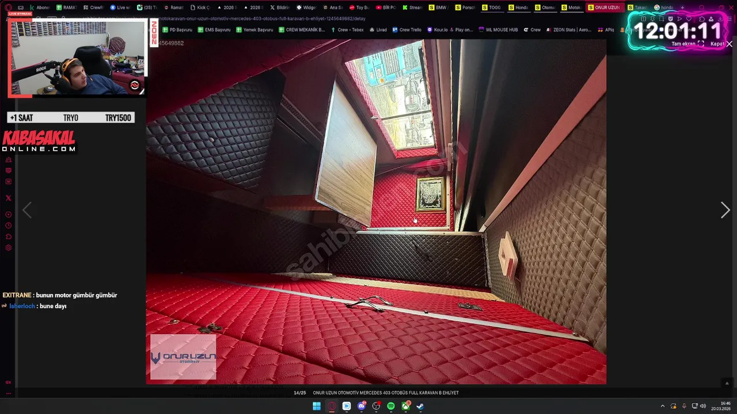Show hidden tray icons chevron
This screenshot has width=737, height=414.
(662, 407)
